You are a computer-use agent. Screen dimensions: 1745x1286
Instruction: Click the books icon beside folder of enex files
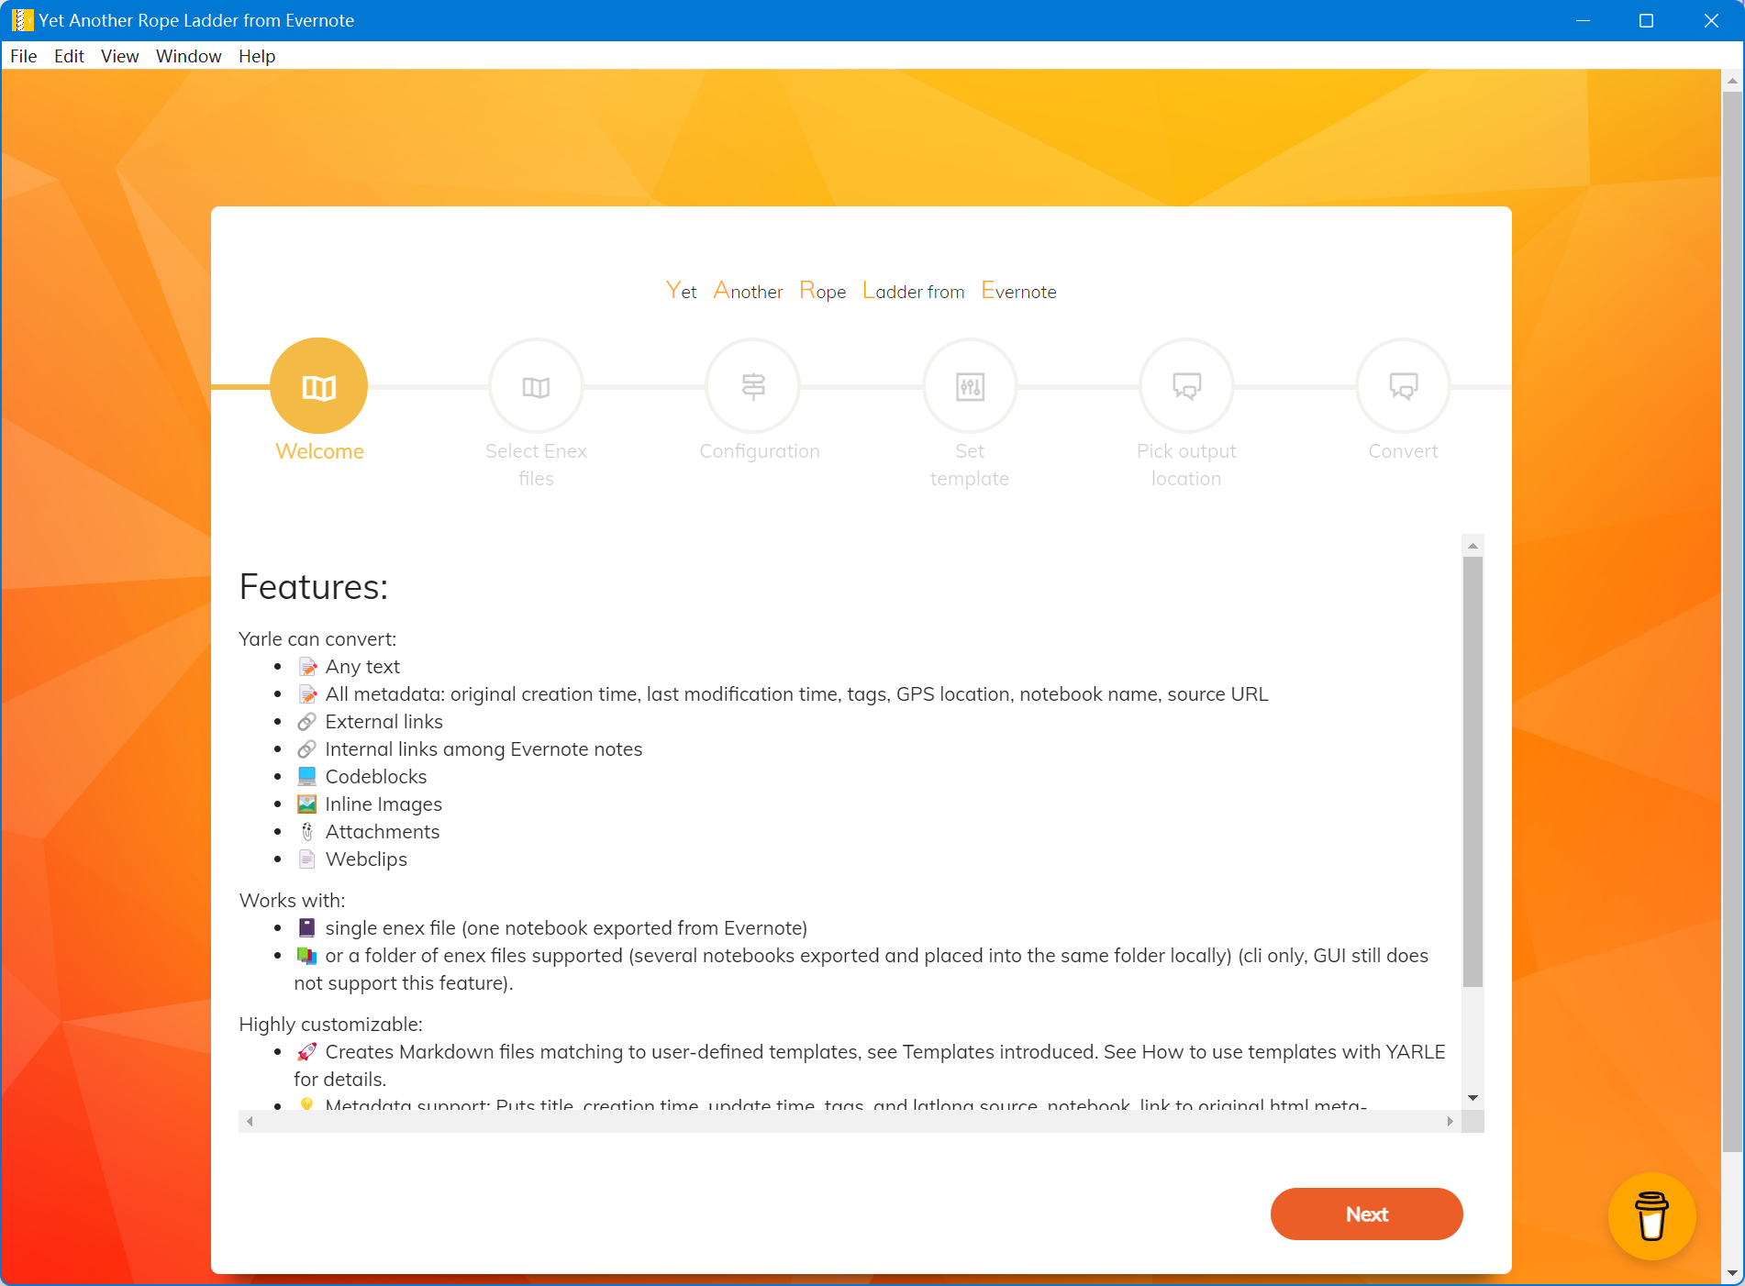click(x=307, y=956)
